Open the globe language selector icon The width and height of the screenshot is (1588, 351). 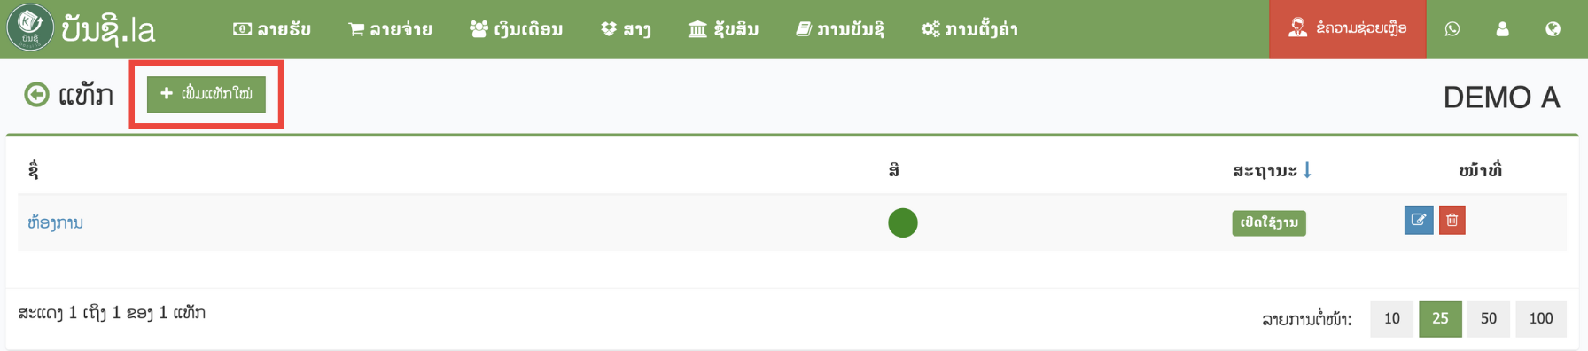1553,29
